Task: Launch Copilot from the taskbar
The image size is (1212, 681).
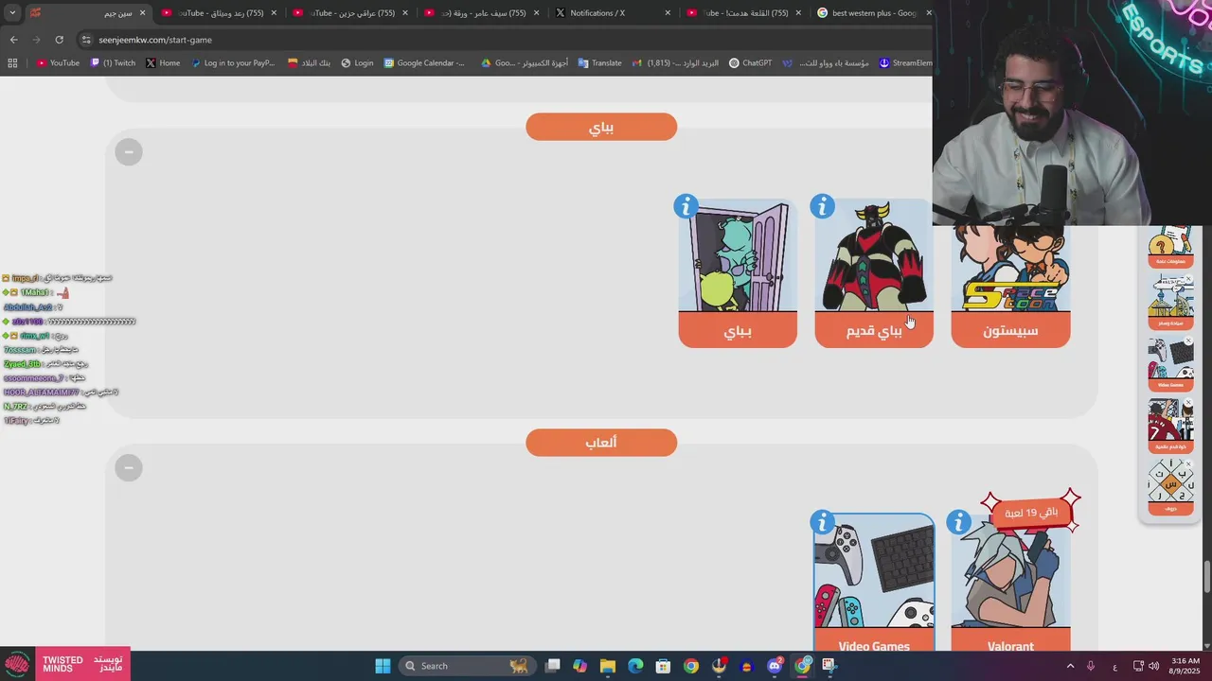Action: [x=579, y=666]
